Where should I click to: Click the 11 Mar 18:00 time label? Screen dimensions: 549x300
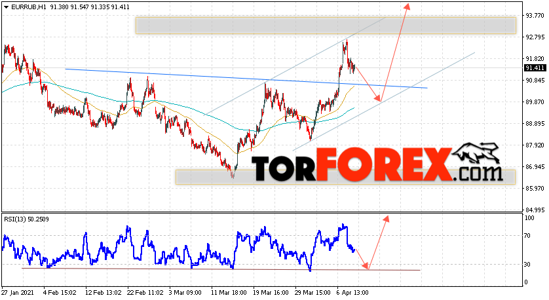(x=229, y=293)
